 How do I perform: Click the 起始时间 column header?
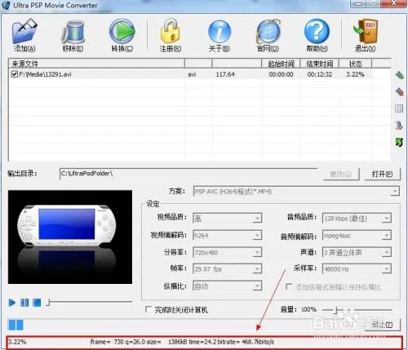[281, 64]
